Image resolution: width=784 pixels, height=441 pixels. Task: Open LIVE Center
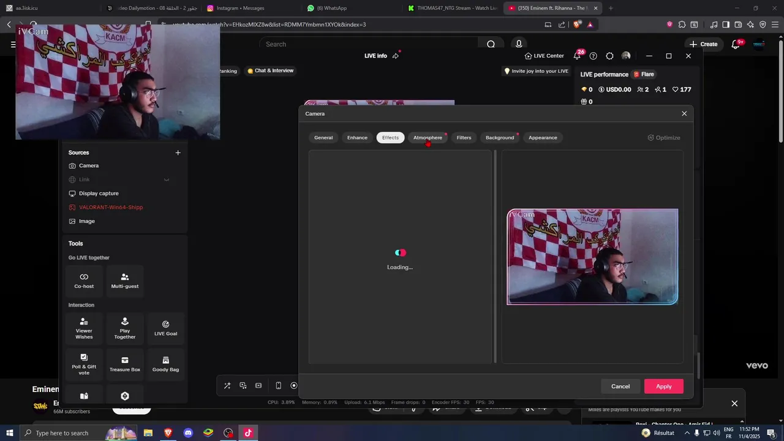coord(544,56)
